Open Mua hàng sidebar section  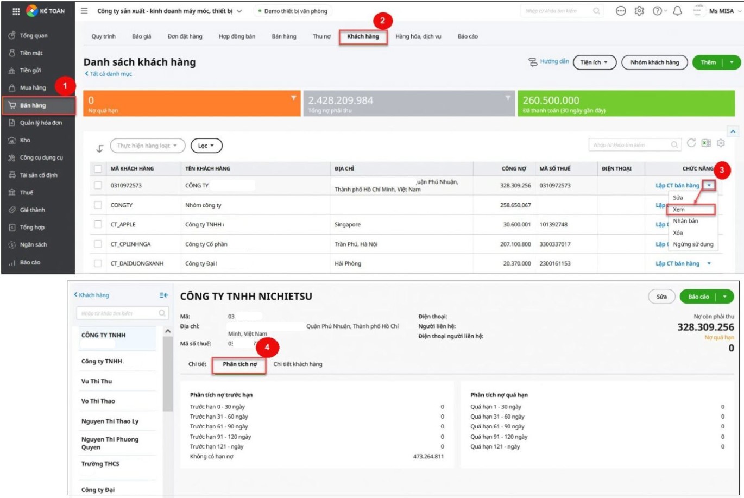(x=33, y=87)
